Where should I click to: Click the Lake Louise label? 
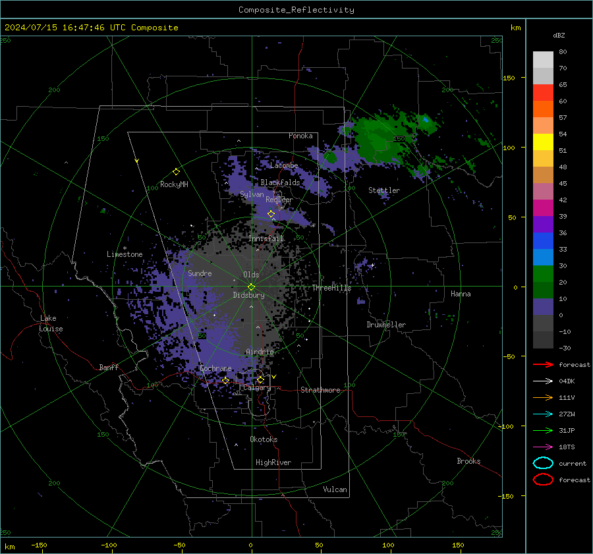tap(51, 323)
